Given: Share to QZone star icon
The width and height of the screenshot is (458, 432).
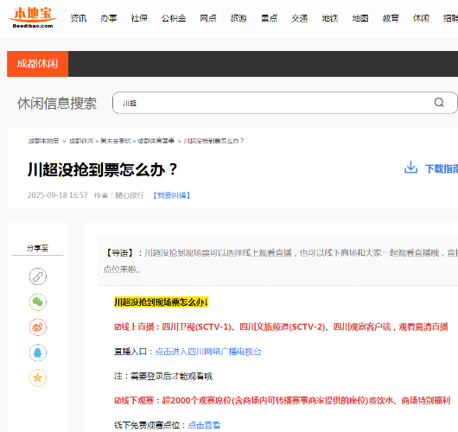Looking at the screenshot, I should point(38,378).
